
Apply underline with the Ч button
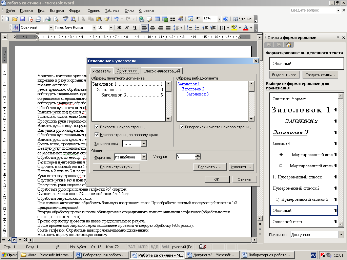[135, 28]
